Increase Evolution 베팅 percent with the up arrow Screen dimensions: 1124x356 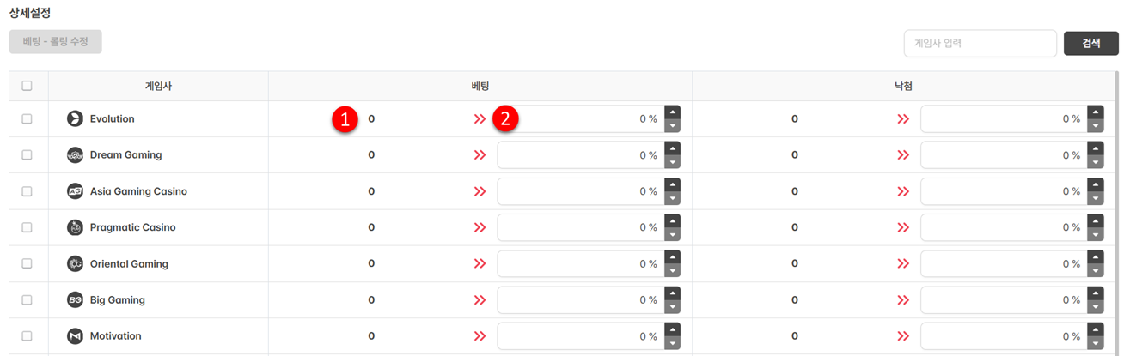tap(672, 112)
